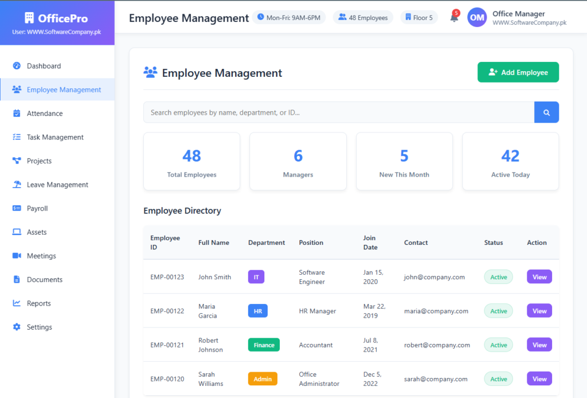The image size is (587, 398).
Task: Go to the Reports section
Action: coord(39,303)
